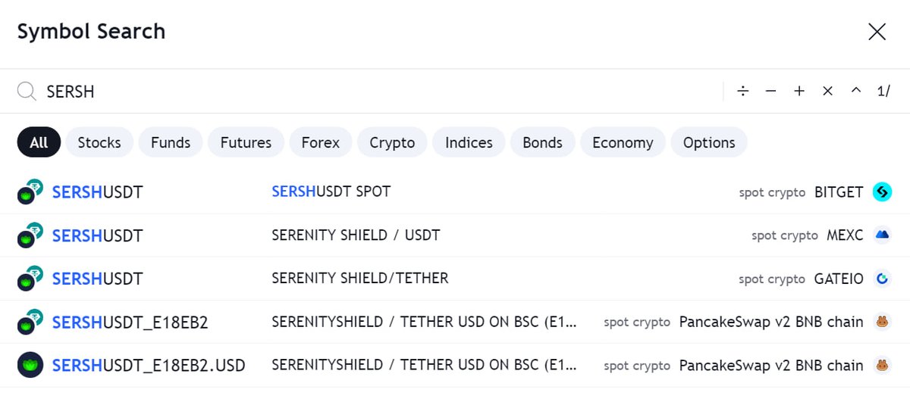This screenshot has height=399, width=910.
Task: Close the Symbol Search dialog
Action: pos(877,32)
